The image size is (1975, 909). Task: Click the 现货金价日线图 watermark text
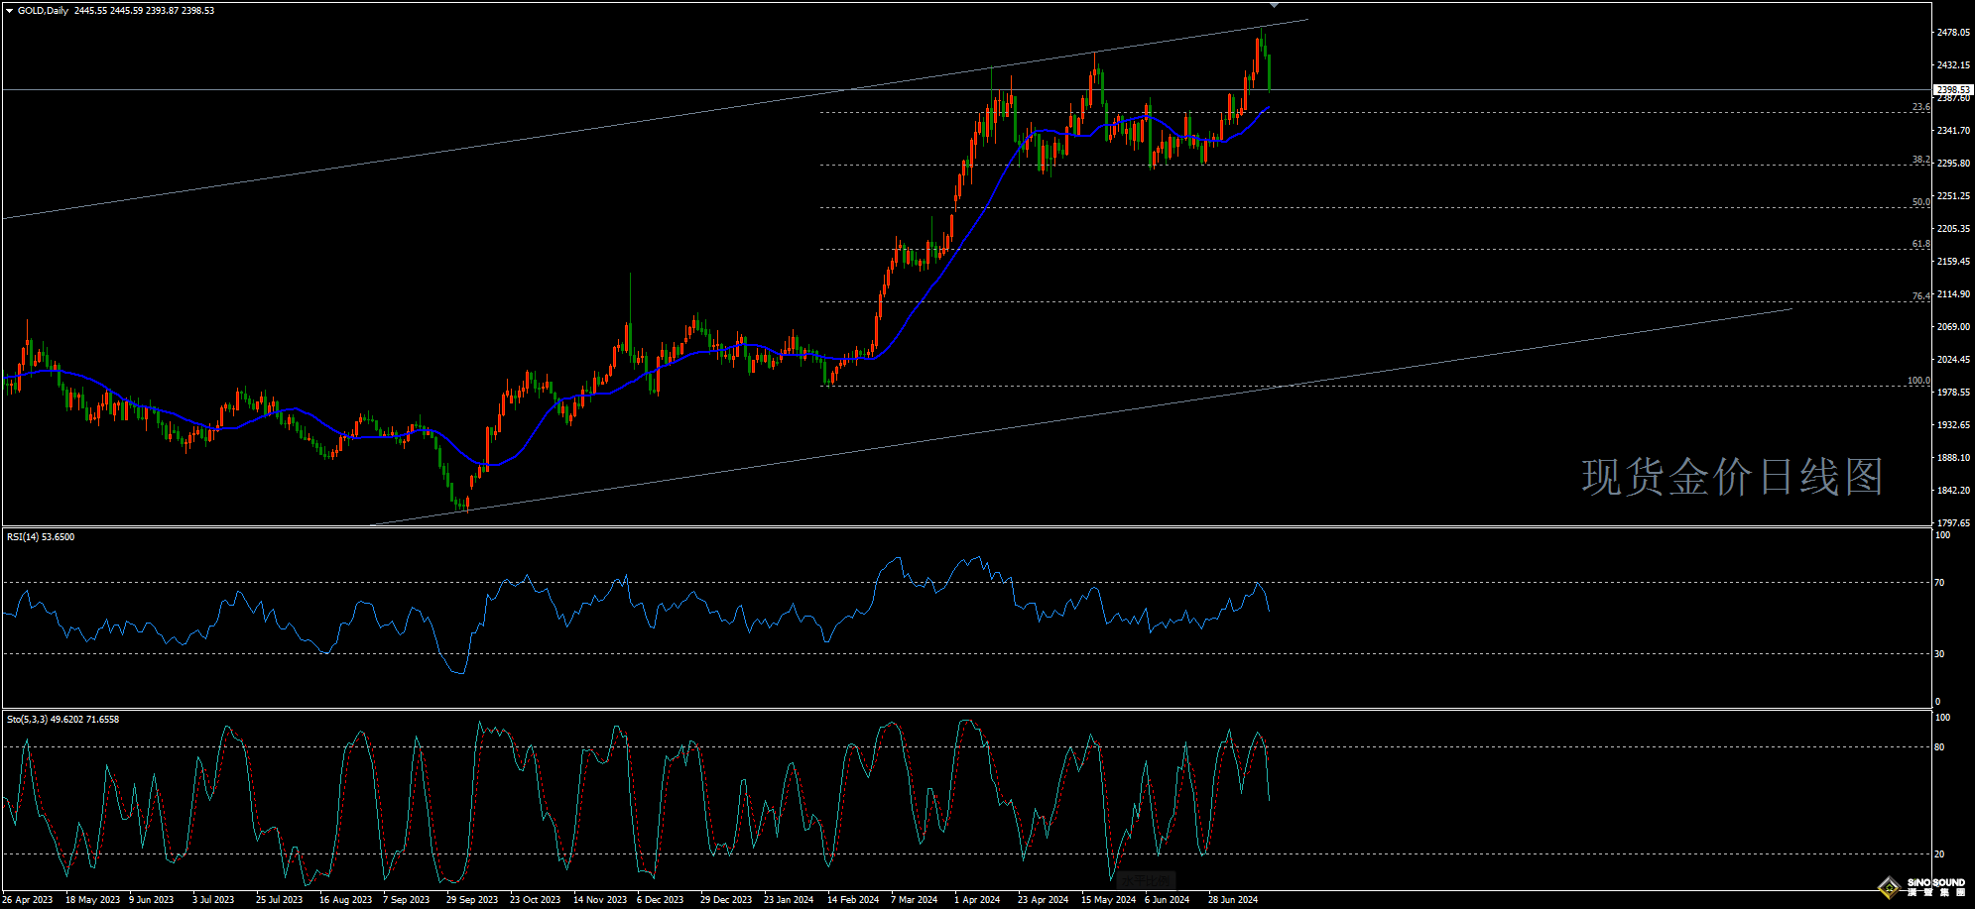(1732, 477)
